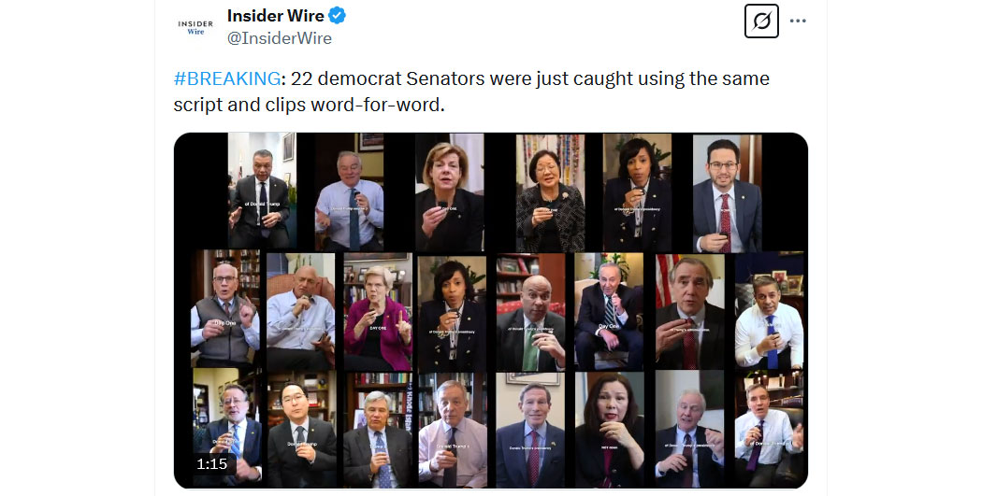Image resolution: width=982 pixels, height=496 pixels.
Task: Open the #BREAKING hashtag
Action: click(226, 78)
